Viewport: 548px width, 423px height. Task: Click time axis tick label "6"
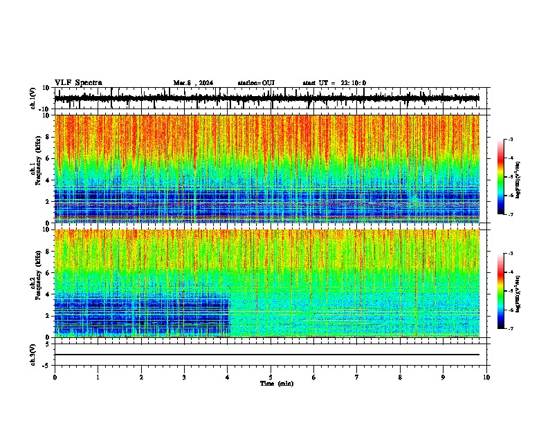[314, 377]
